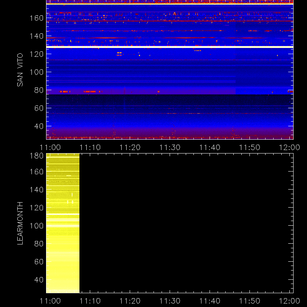This screenshot has width=307, height=307.
Task: Select the 140 tick label on the SAN VITO axis
Action: coord(36,36)
